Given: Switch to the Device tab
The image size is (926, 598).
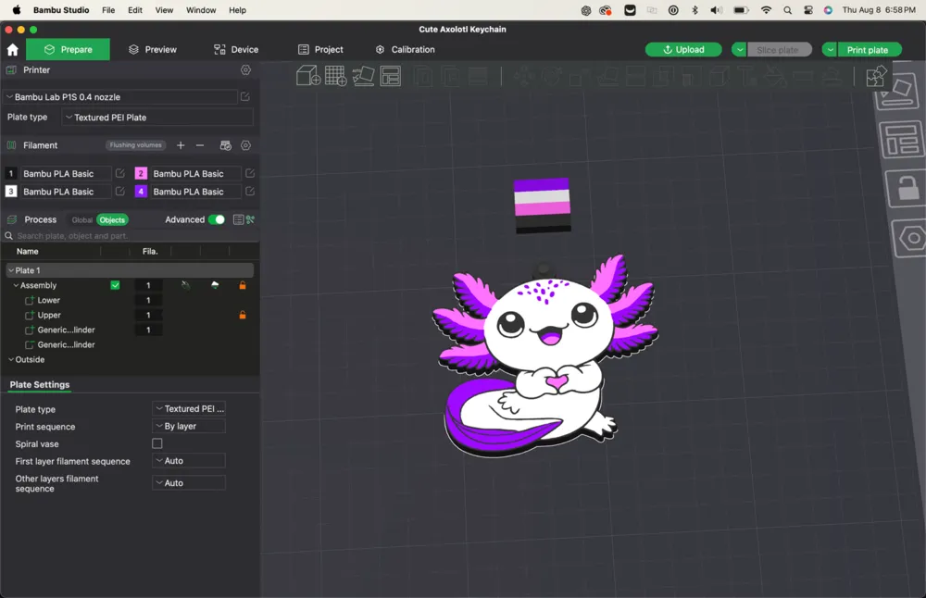Looking at the screenshot, I should [x=235, y=50].
